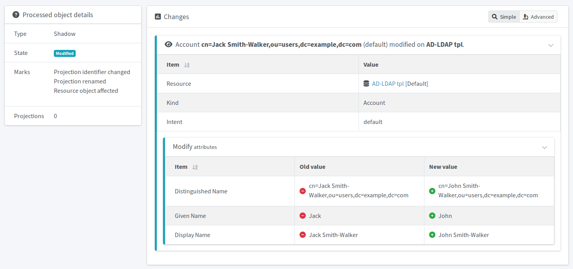The height and width of the screenshot is (269, 573).
Task: Click the chart icon next to Changes heading
Action: tap(158, 17)
